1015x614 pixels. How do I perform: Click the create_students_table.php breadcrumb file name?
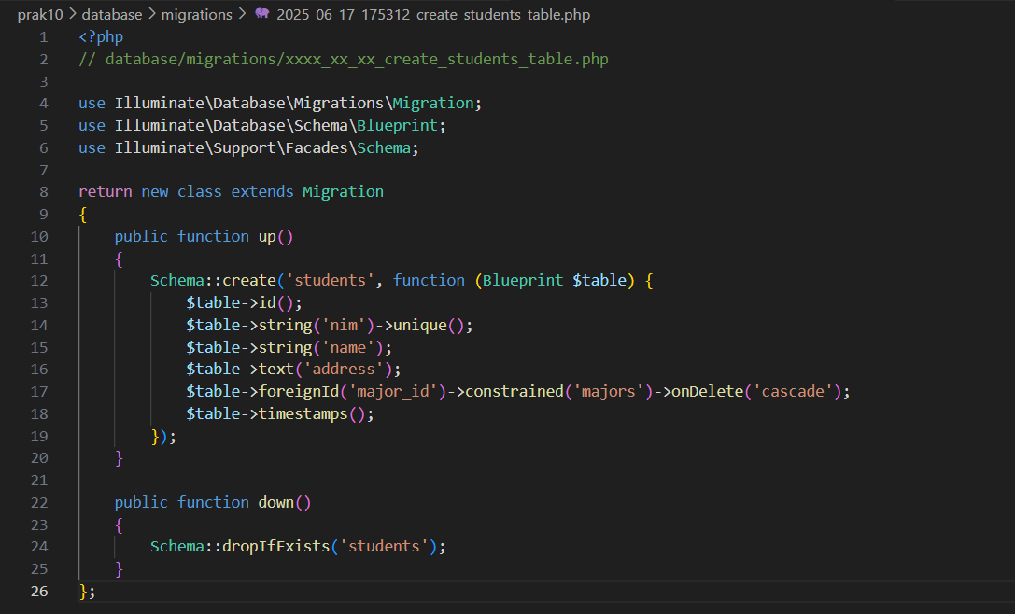pyautogui.click(x=433, y=14)
